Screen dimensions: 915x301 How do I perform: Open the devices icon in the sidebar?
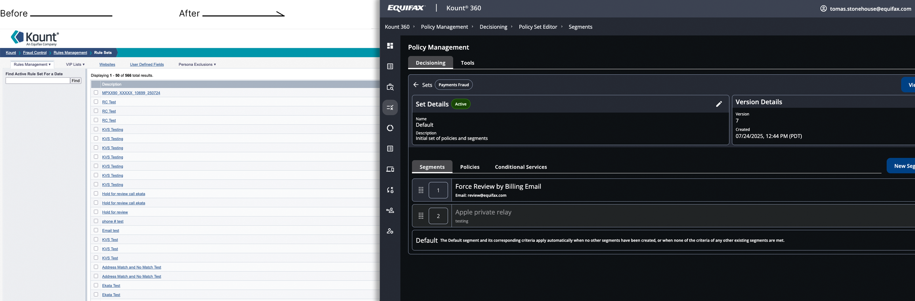(x=390, y=169)
